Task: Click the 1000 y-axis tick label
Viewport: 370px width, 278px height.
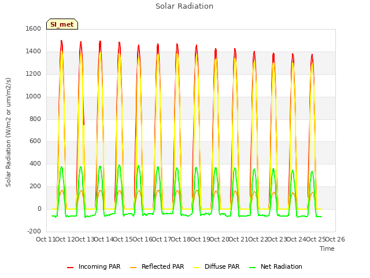Action: click(x=33, y=97)
